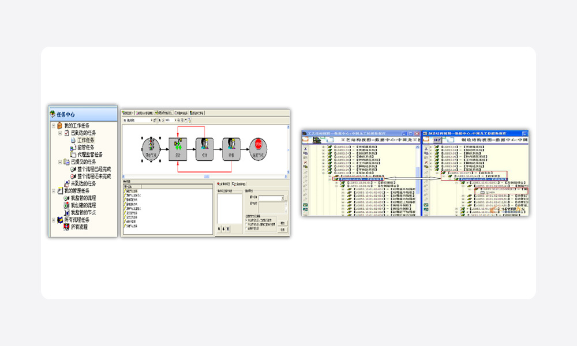Click the 我的管理任务 icon
577x346 pixels.
pyautogui.click(x=59, y=190)
